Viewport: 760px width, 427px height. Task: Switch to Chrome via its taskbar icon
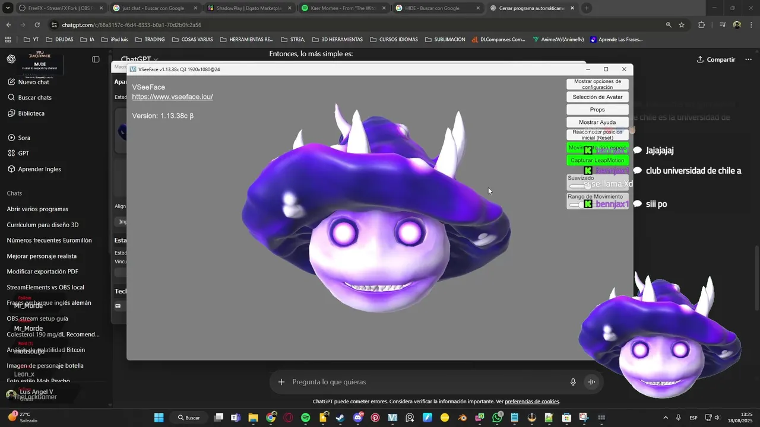click(271, 418)
